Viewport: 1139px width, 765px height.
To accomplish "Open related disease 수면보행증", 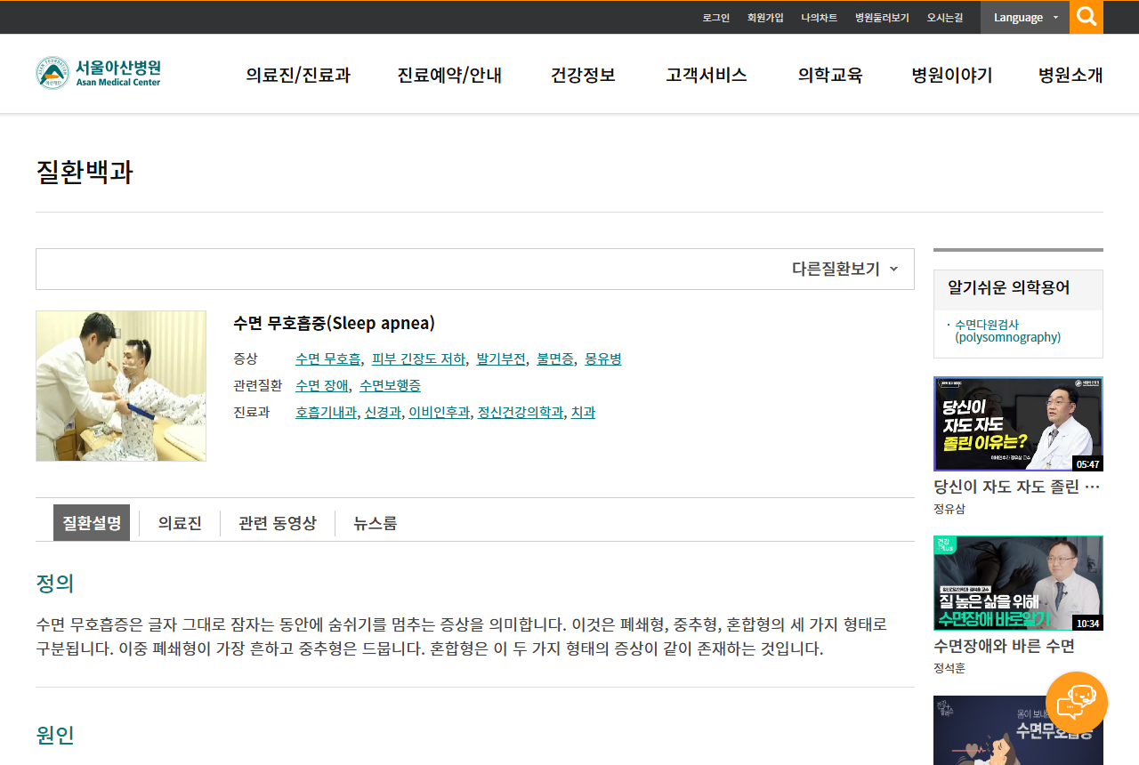I will click(x=391, y=386).
